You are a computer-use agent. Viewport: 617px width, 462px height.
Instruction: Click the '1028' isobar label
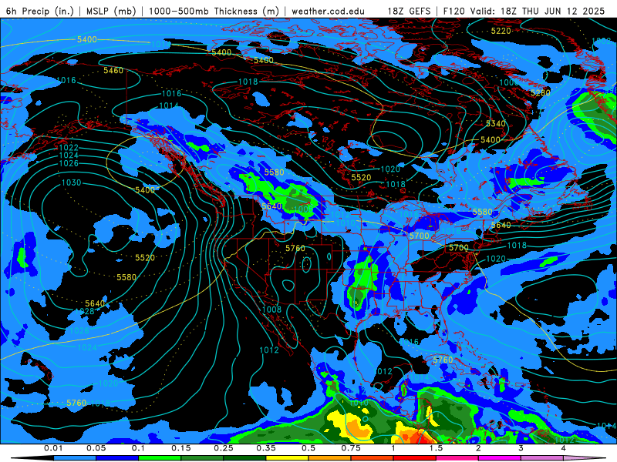click(85, 311)
